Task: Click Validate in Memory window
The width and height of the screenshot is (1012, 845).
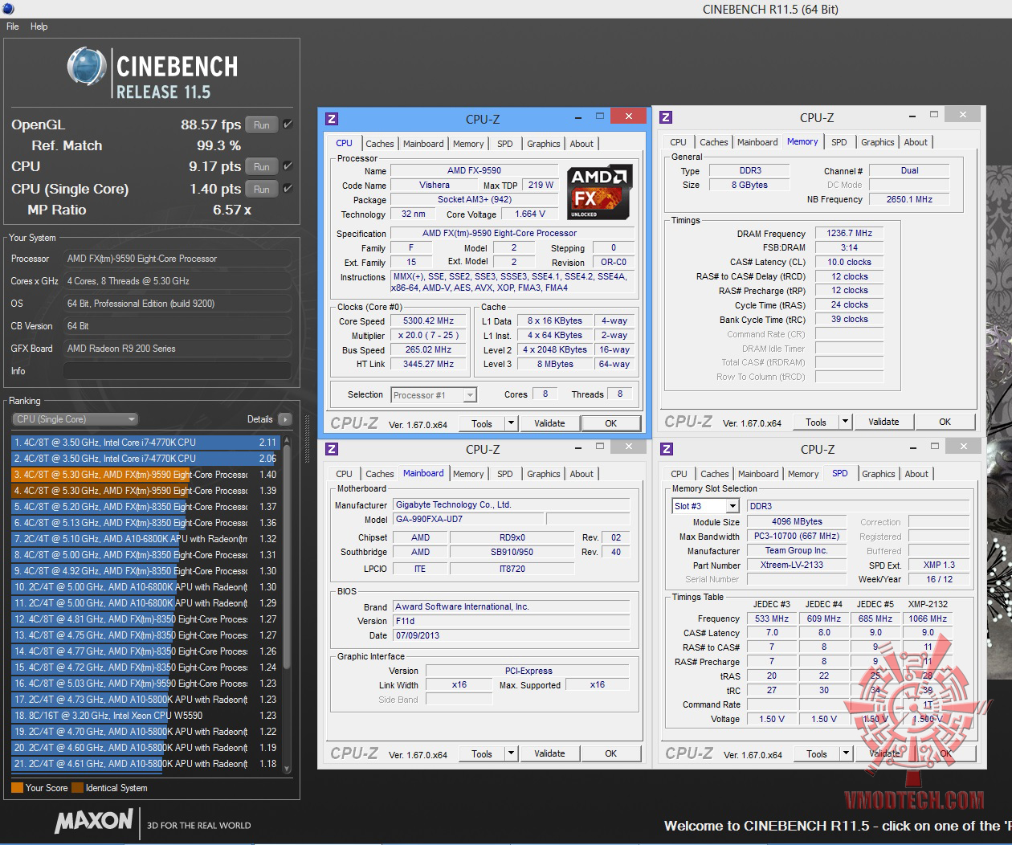Action: pos(883,422)
